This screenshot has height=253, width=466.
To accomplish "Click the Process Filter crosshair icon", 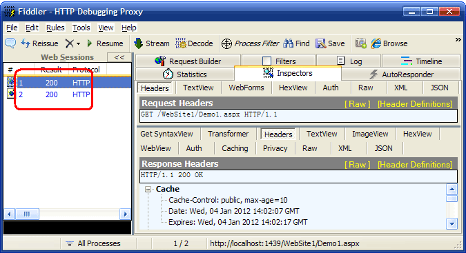I will (226, 43).
